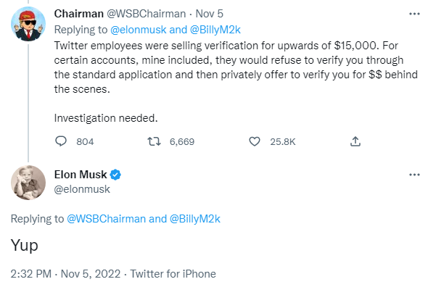Click the Elon Musk display name
Screen dimensions: 428x287
pos(81,175)
